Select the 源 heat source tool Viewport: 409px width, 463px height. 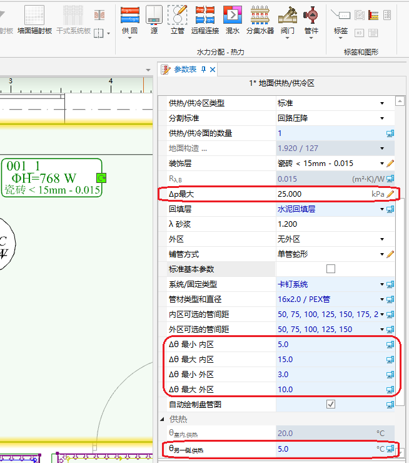(154, 19)
